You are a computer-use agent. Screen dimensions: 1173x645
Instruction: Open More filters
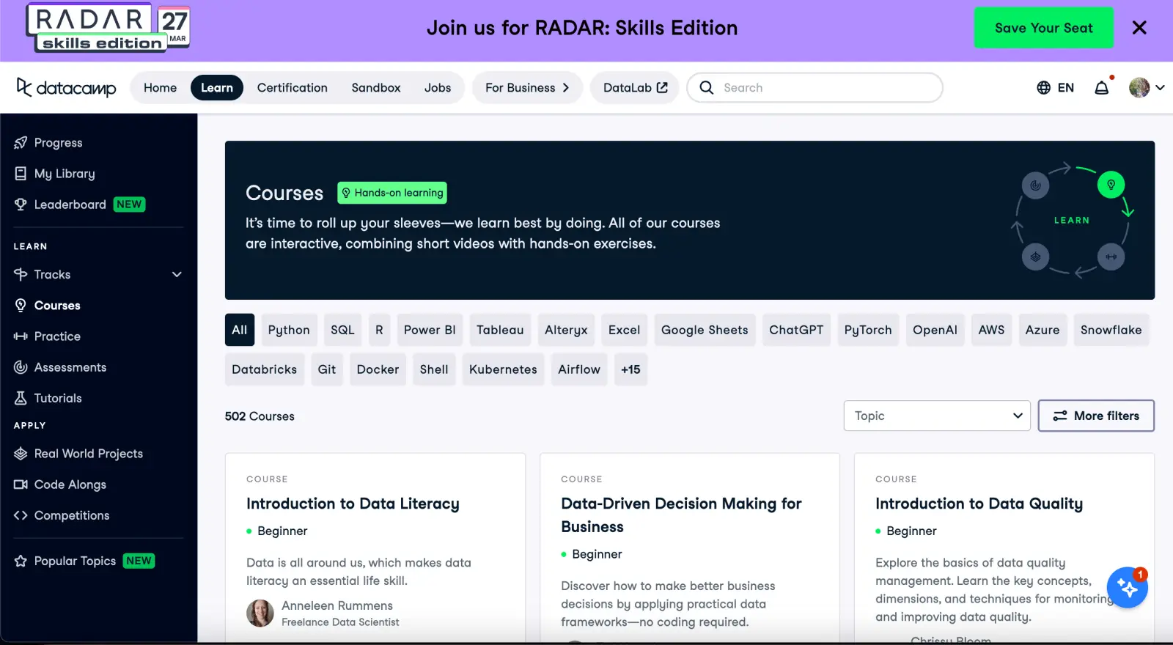(x=1096, y=416)
